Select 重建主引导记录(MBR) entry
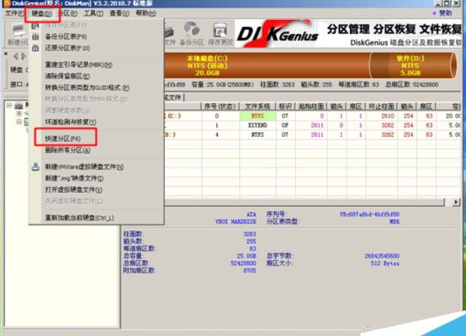 [x=78, y=65]
